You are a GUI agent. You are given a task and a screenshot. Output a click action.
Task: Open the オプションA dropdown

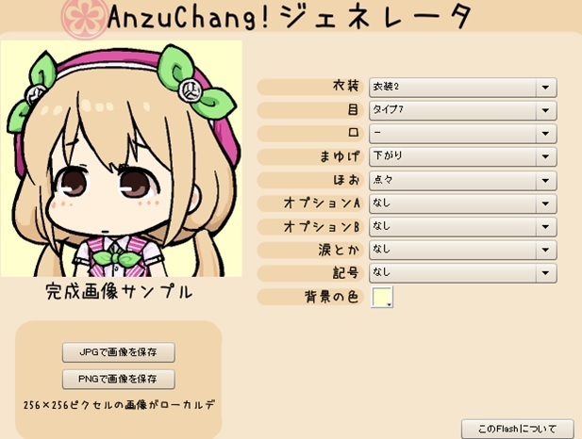(x=463, y=203)
